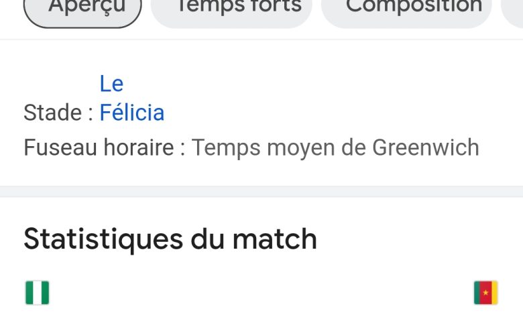The height and width of the screenshot is (315, 523).
Task: Click the word match in heading
Action: tap(274, 239)
